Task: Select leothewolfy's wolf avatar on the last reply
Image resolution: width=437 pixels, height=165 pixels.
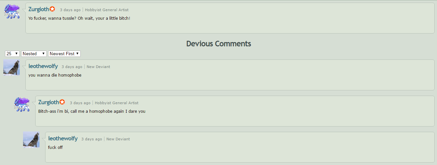Action: (x=31, y=140)
